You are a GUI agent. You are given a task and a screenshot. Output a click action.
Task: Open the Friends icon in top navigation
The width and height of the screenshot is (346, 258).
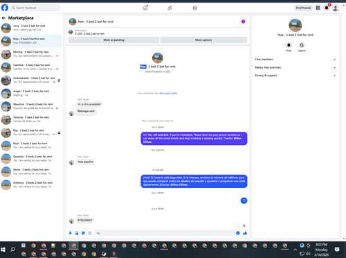pos(170,8)
